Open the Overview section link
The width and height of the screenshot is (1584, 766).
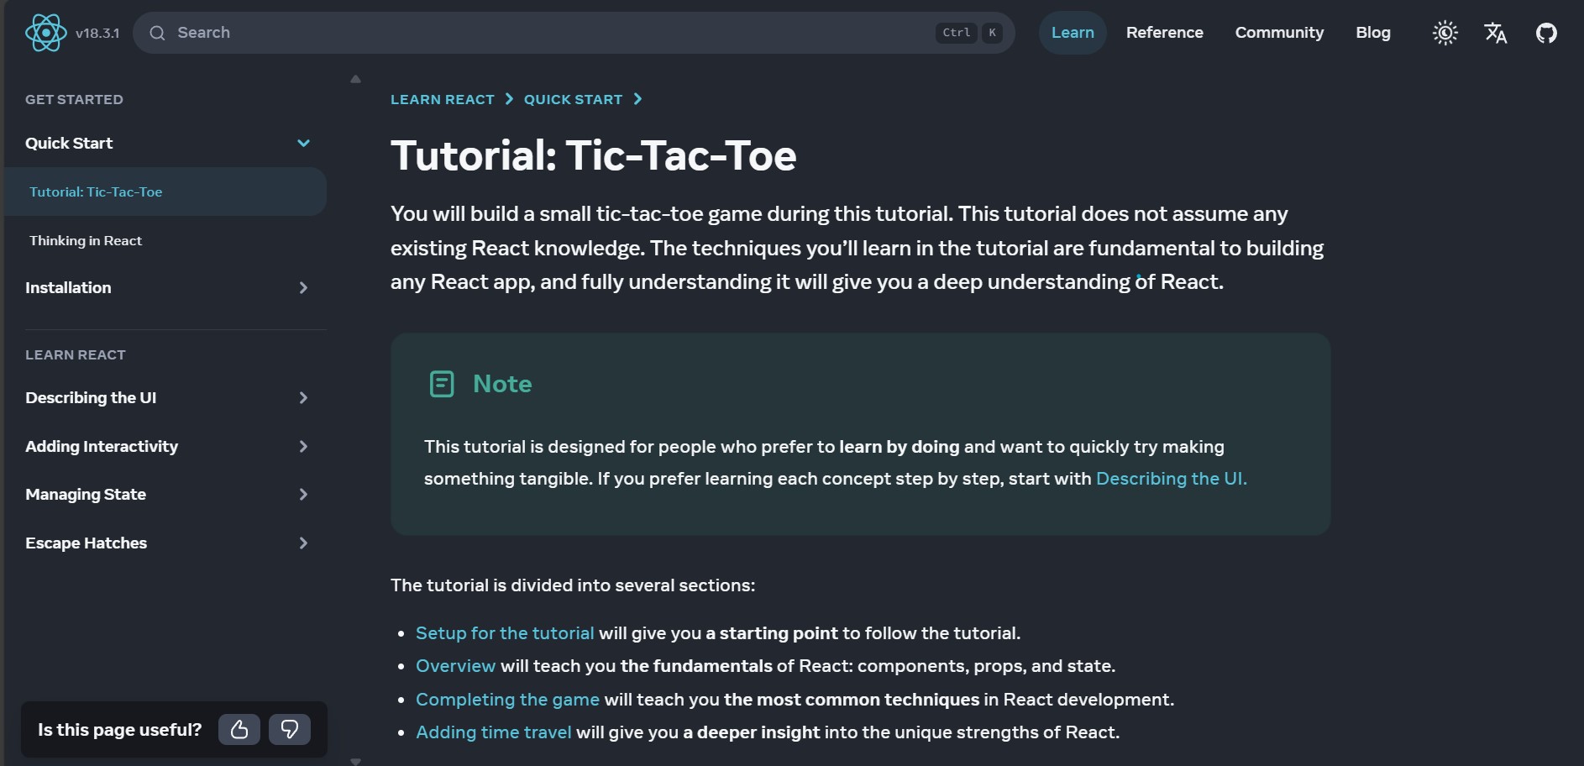click(x=456, y=665)
